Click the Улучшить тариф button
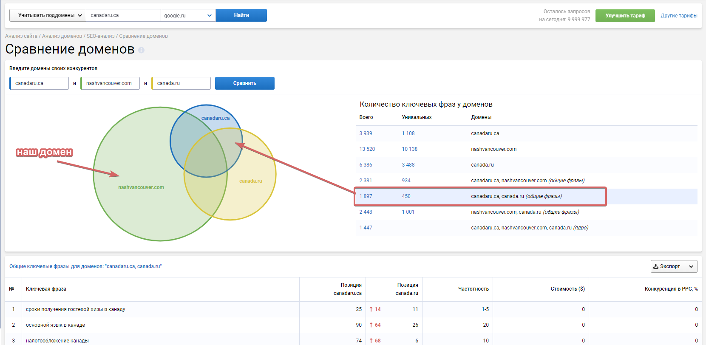This screenshot has width=706, height=345. (625, 16)
